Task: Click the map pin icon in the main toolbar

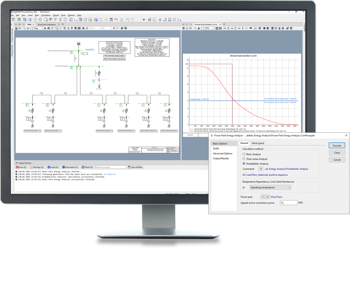Action: coord(60,20)
